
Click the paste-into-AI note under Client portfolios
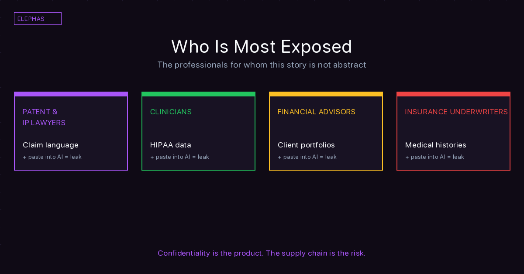(x=307, y=157)
